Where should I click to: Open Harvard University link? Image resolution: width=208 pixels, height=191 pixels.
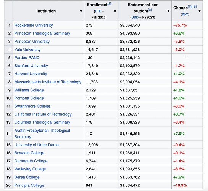click(x=31, y=74)
